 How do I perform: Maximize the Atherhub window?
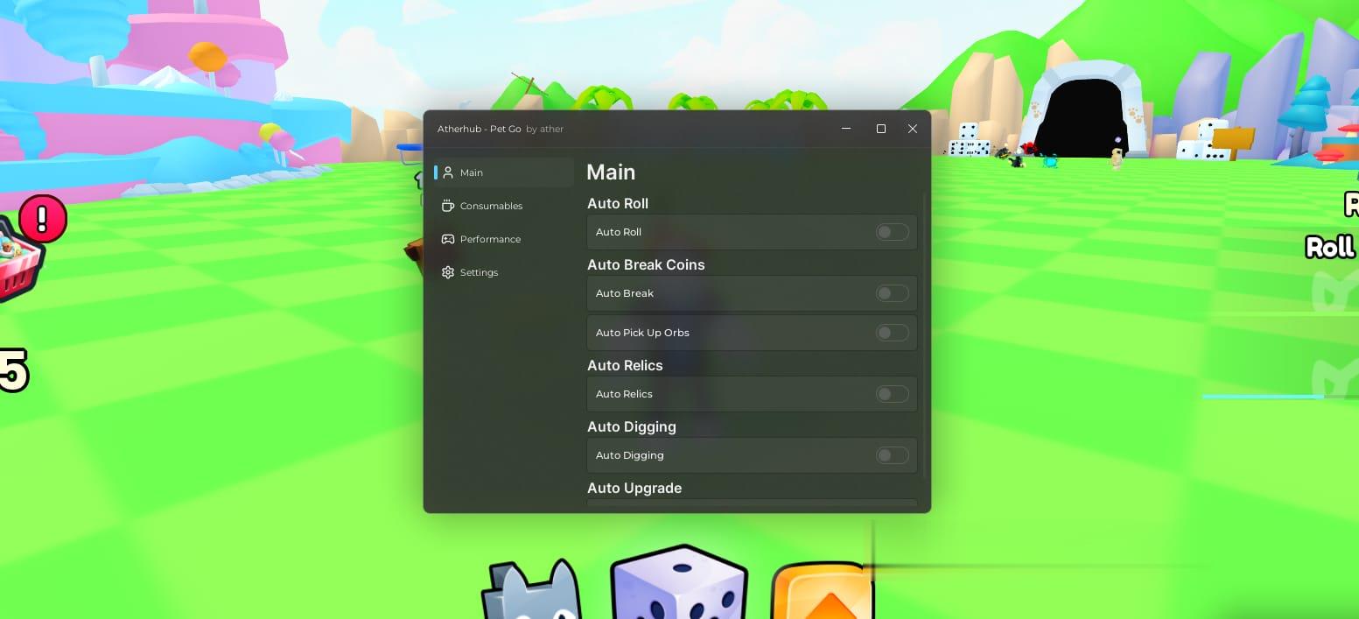pyautogui.click(x=881, y=129)
